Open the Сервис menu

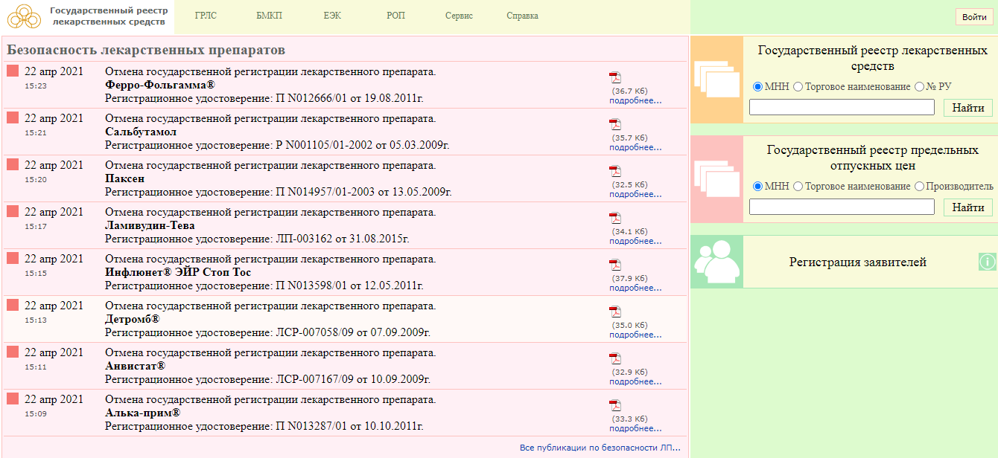click(x=459, y=16)
